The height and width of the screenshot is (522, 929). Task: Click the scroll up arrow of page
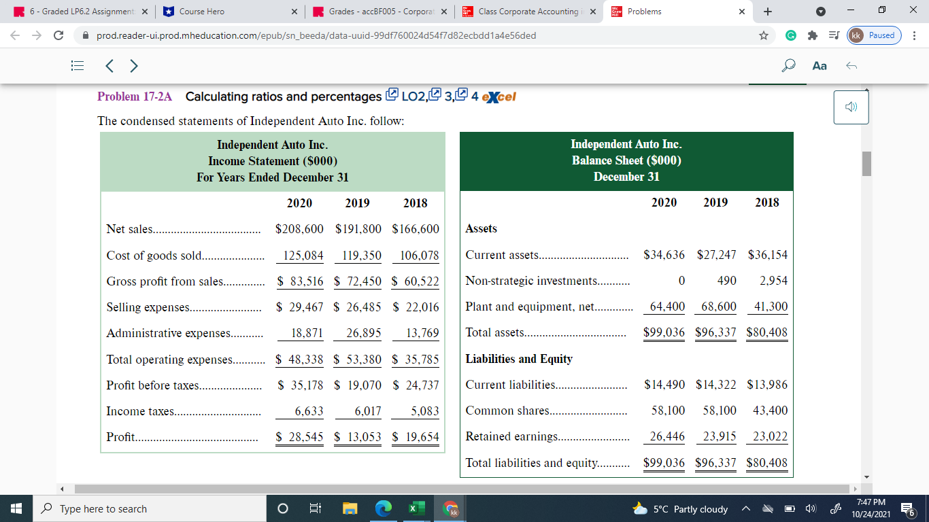[866, 92]
